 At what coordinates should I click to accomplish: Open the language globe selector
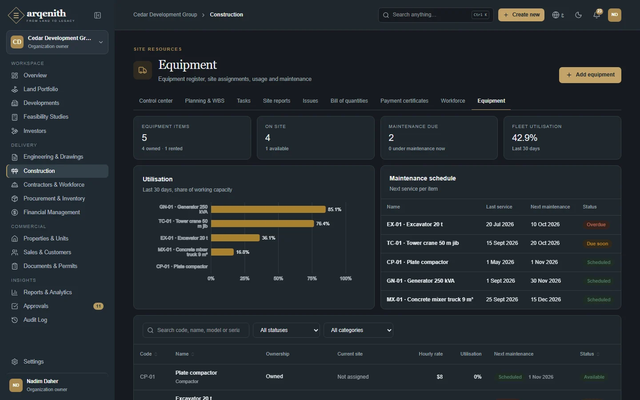pyautogui.click(x=558, y=15)
